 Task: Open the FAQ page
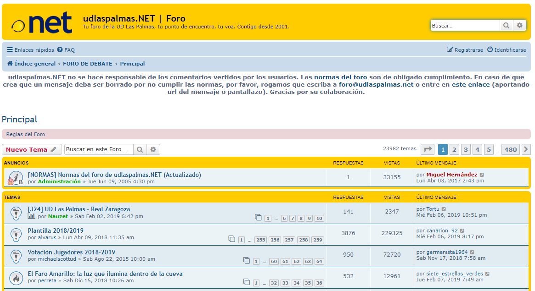[x=66, y=49]
